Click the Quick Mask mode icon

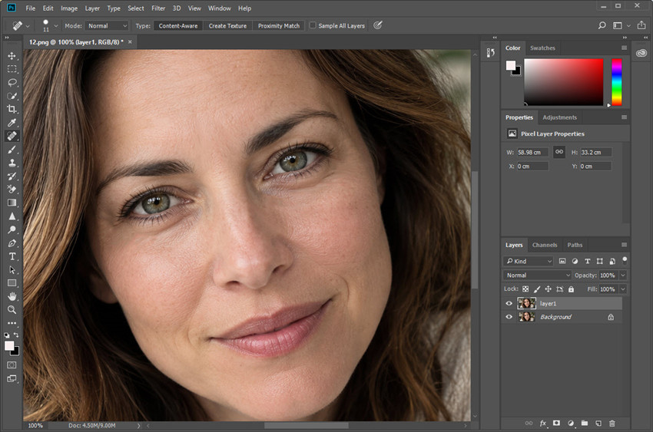click(x=12, y=364)
